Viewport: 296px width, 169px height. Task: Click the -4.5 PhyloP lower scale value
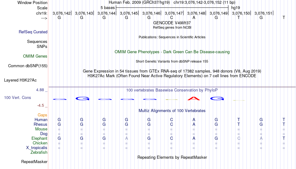(41, 106)
